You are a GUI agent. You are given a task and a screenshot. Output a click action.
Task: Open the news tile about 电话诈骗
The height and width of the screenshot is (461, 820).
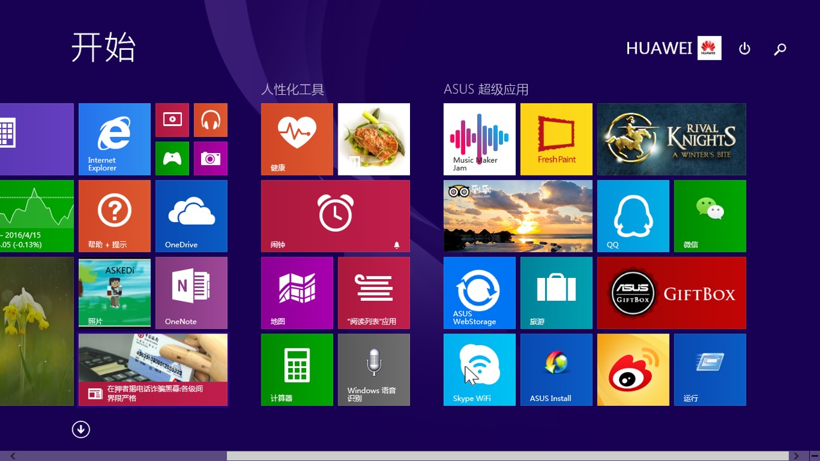153,369
